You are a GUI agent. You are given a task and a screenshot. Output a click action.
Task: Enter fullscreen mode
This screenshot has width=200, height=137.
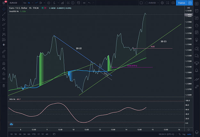(168, 3)
